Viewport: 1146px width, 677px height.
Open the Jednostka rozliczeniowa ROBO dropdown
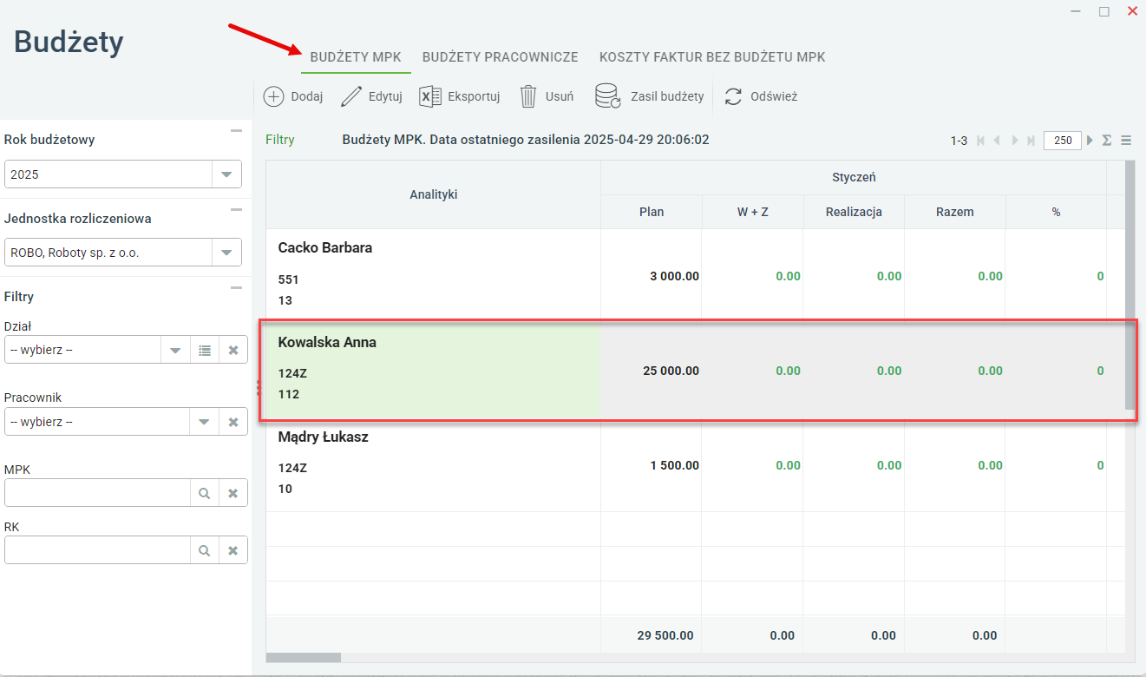click(226, 253)
